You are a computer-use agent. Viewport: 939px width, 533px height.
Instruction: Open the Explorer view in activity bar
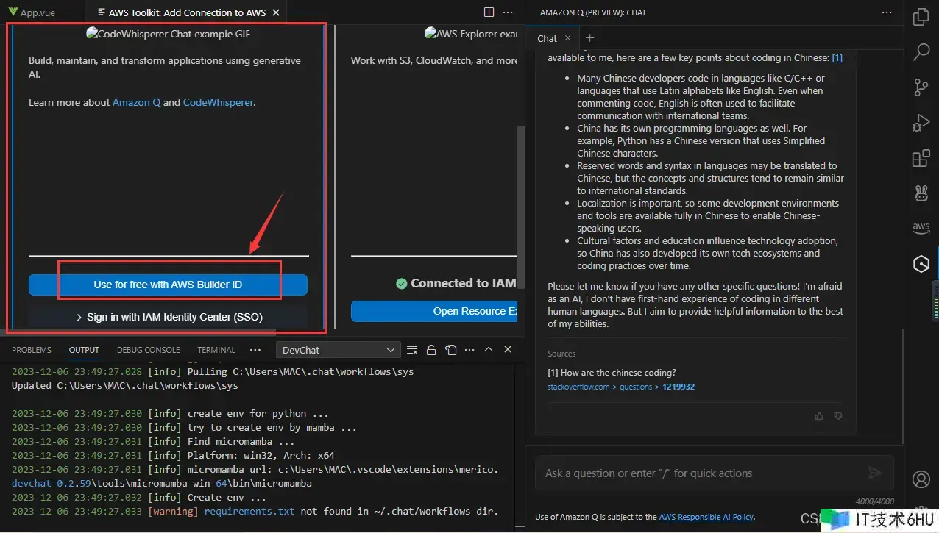(921, 16)
